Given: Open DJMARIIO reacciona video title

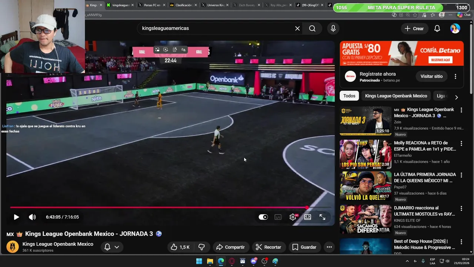Looking at the screenshot, I should tap(424, 211).
